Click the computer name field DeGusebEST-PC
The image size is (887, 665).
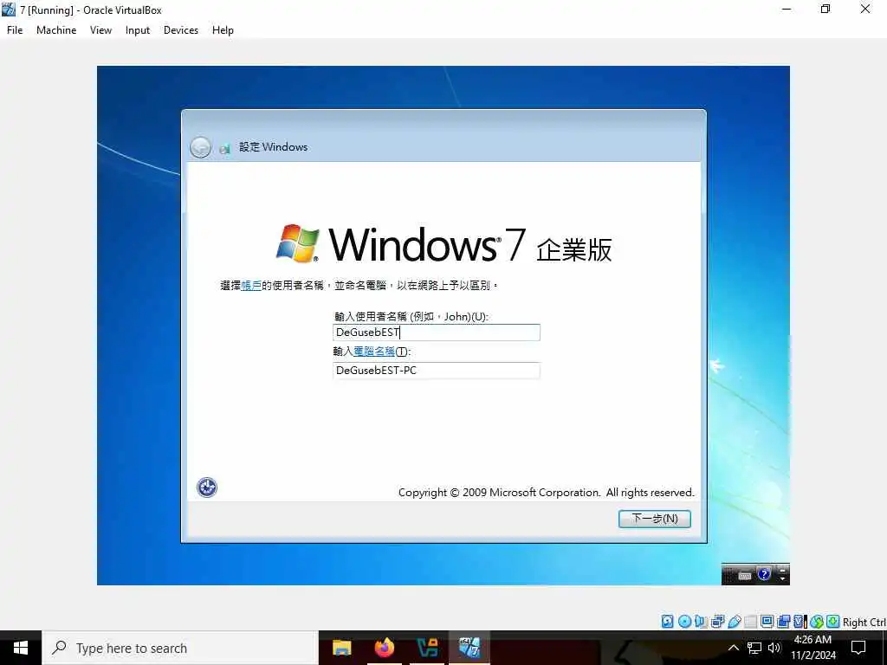pos(437,371)
